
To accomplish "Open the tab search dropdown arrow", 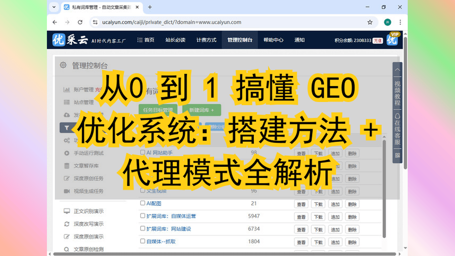I will click(x=54, y=7).
